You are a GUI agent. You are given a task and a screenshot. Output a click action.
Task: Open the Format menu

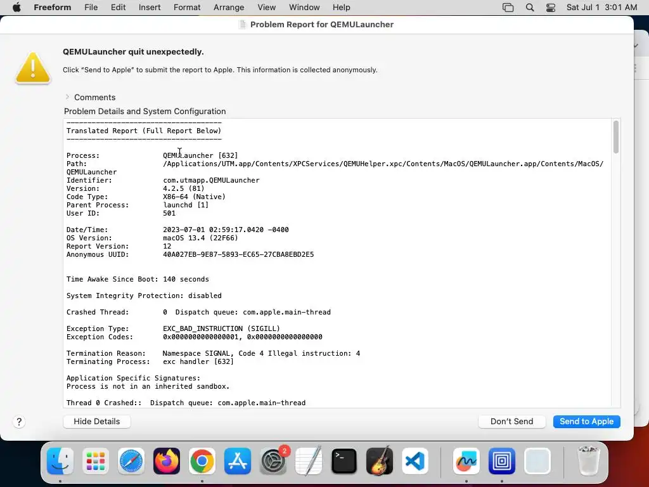pyautogui.click(x=187, y=8)
